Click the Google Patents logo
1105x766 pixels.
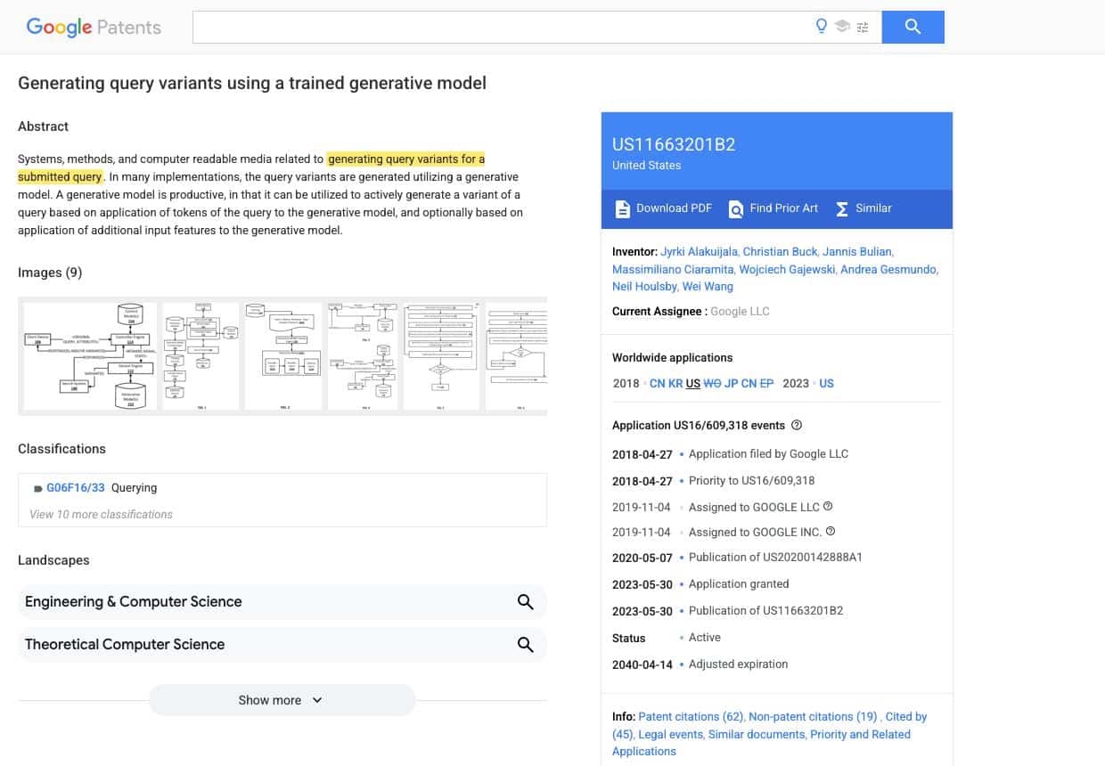94,27
